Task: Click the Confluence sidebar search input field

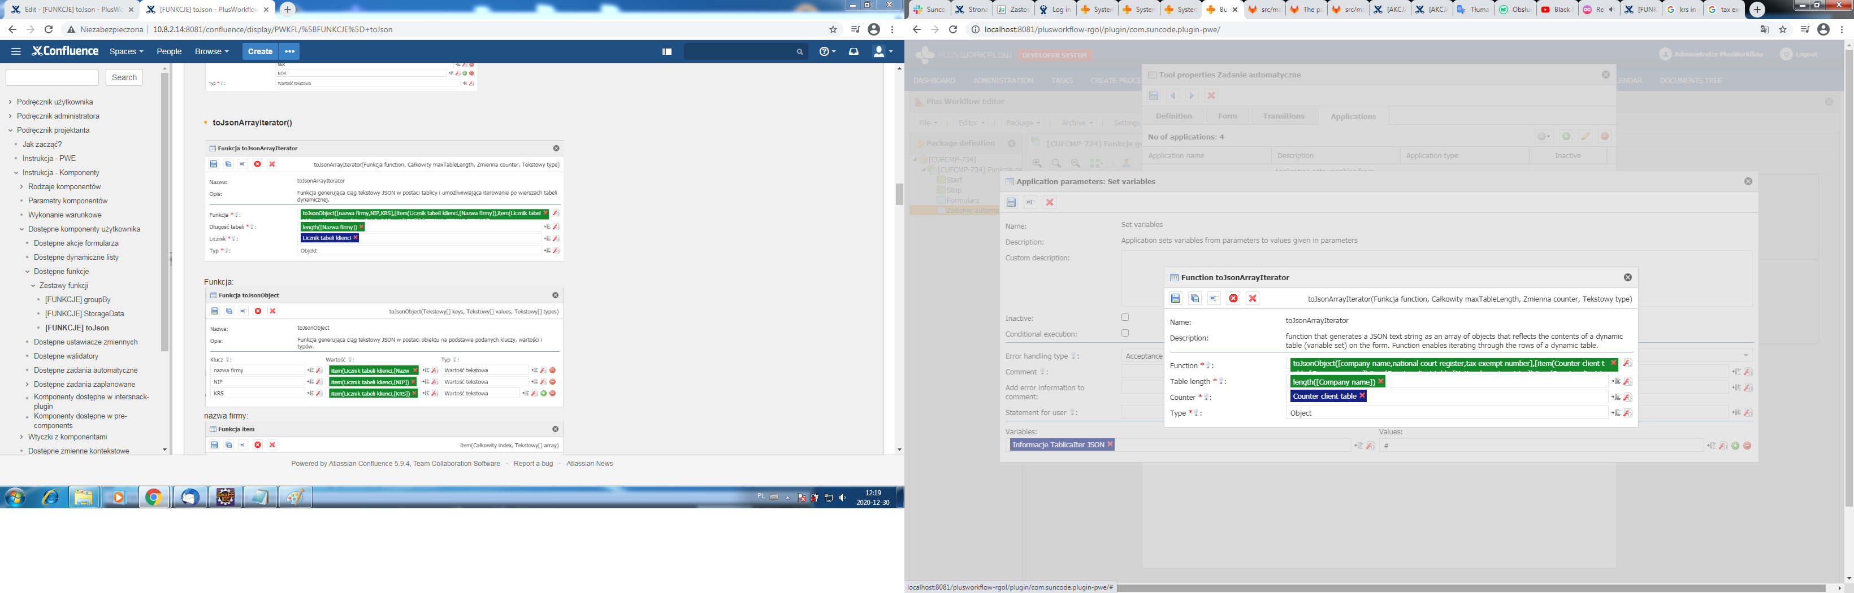Action: click(x=52, y=77)
